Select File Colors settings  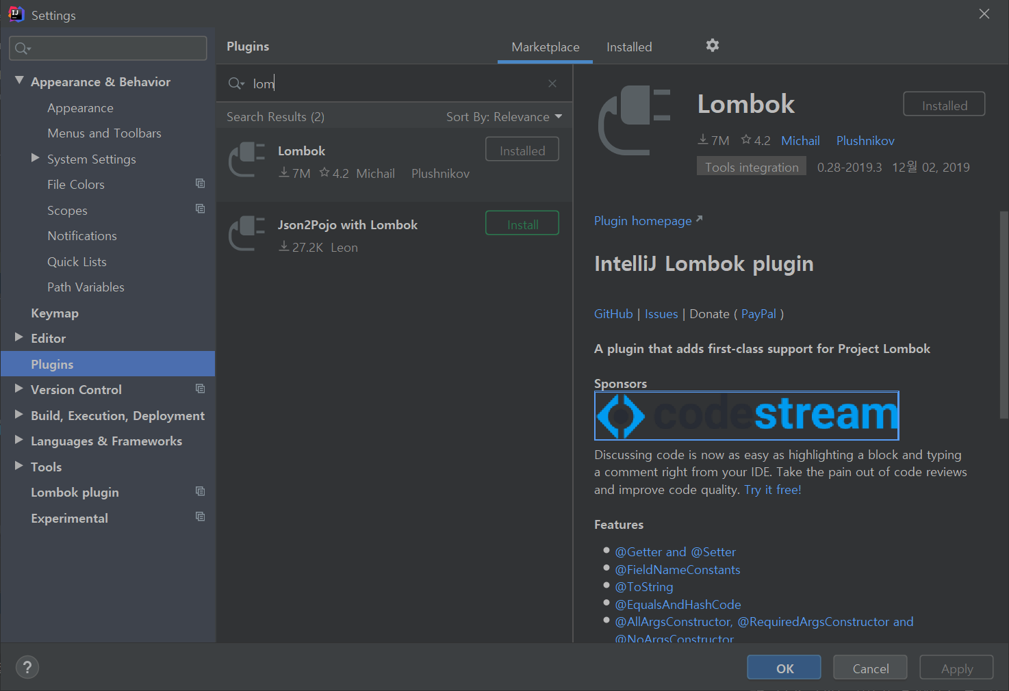click(x=76, y=185)
